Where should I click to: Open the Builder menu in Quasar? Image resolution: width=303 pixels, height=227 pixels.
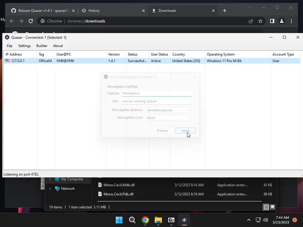[x=42, y=46]
